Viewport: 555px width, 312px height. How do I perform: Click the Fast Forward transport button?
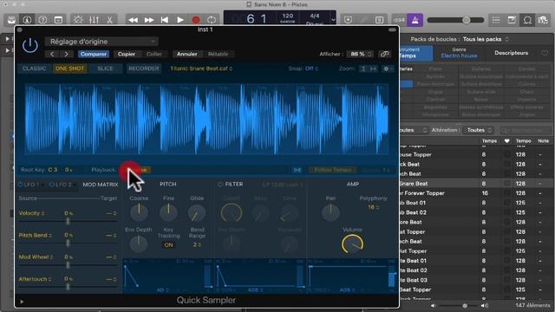(149, 20)
